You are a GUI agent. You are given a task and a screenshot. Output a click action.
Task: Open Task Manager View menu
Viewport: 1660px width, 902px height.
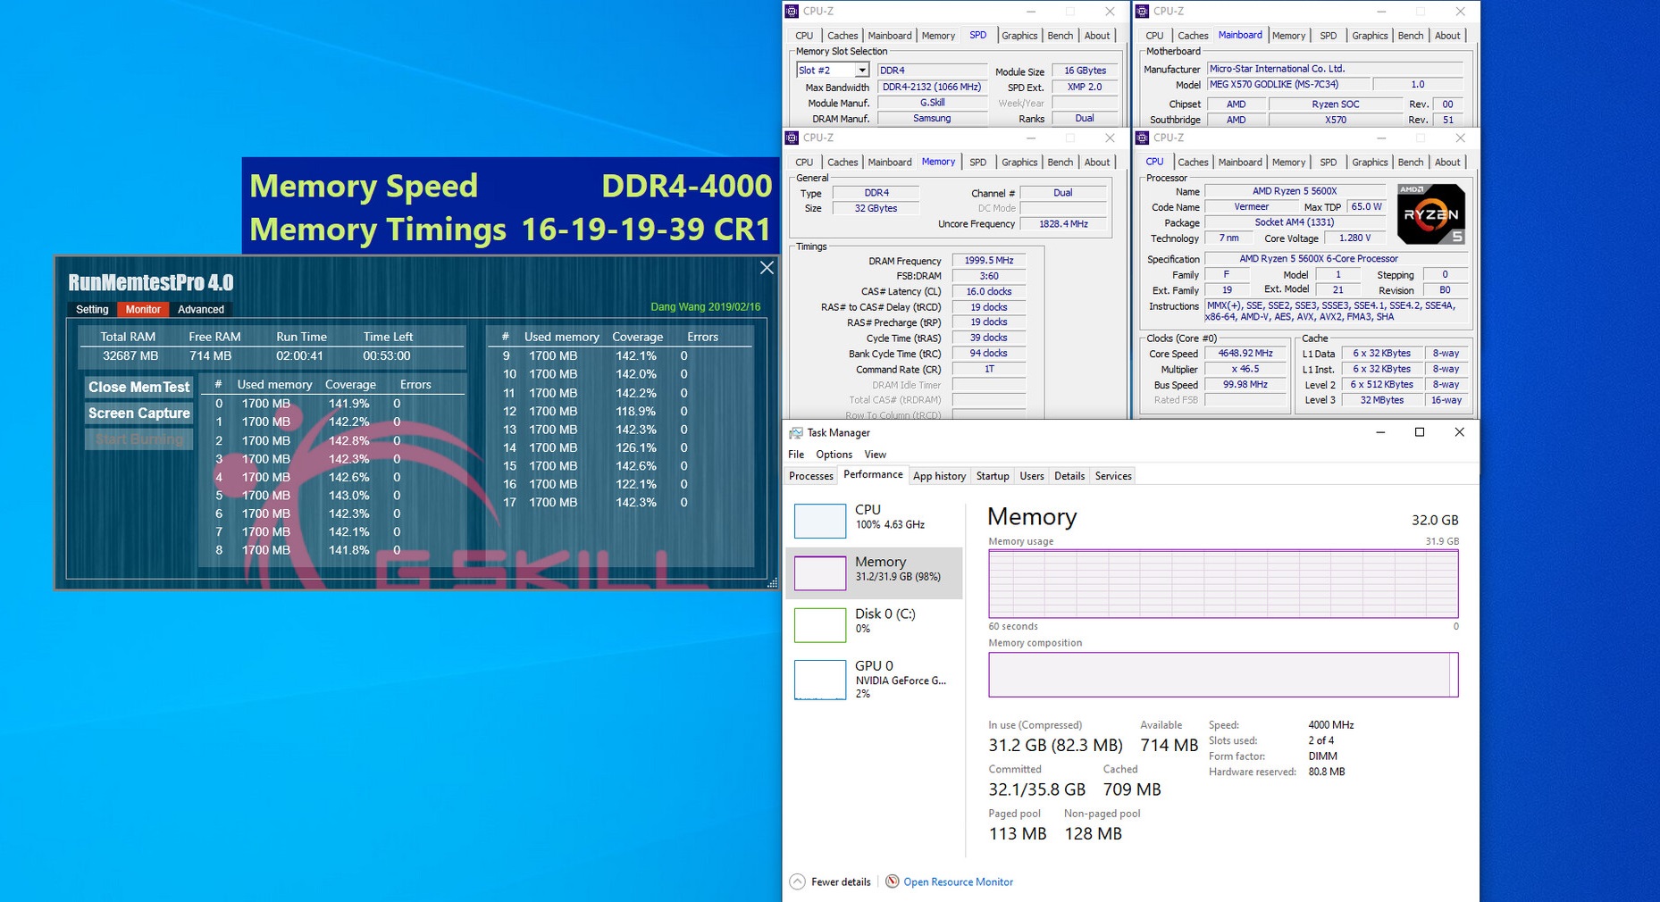pyautogui.click(x=876, y=455)
